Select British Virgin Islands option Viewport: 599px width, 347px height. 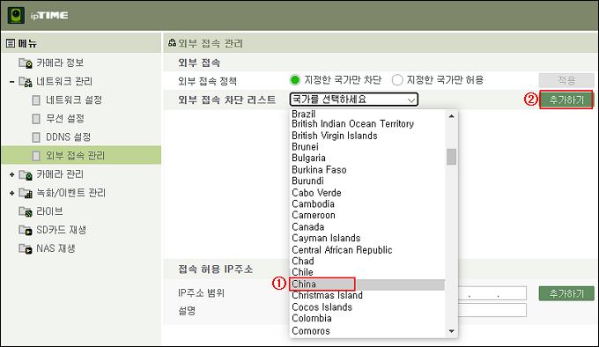pyautogui.click(x=334, y=136)
